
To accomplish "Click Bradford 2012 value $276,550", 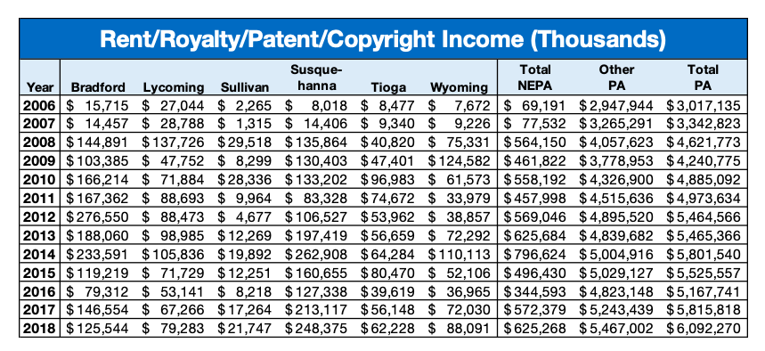I will (96, 217).
